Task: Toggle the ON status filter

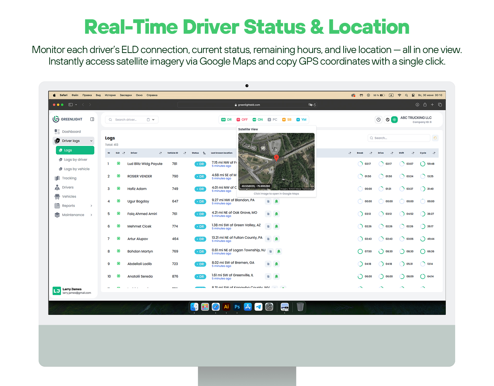Action: (x=258, y=120)
